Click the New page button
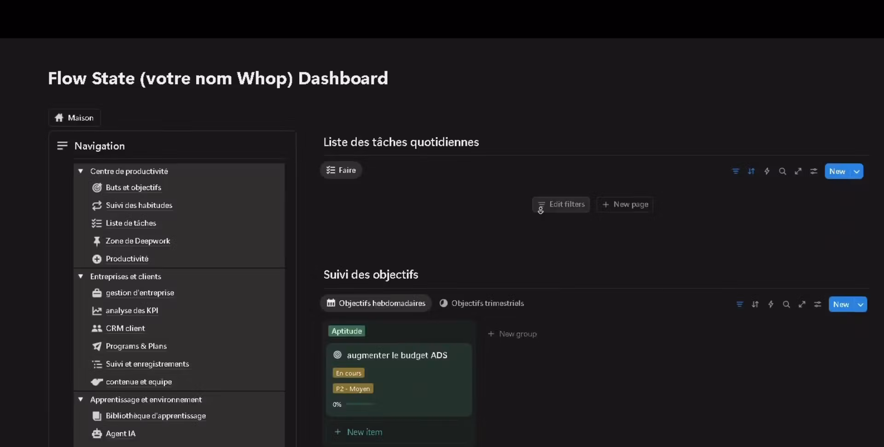This screenshot has width=884, height=447. 625,205
